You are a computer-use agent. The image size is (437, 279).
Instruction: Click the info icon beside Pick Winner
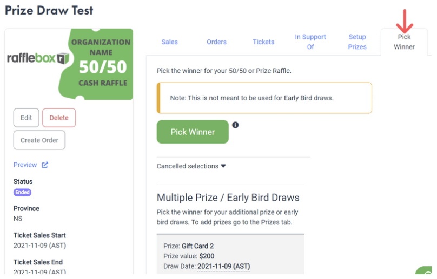click(235, 125)
